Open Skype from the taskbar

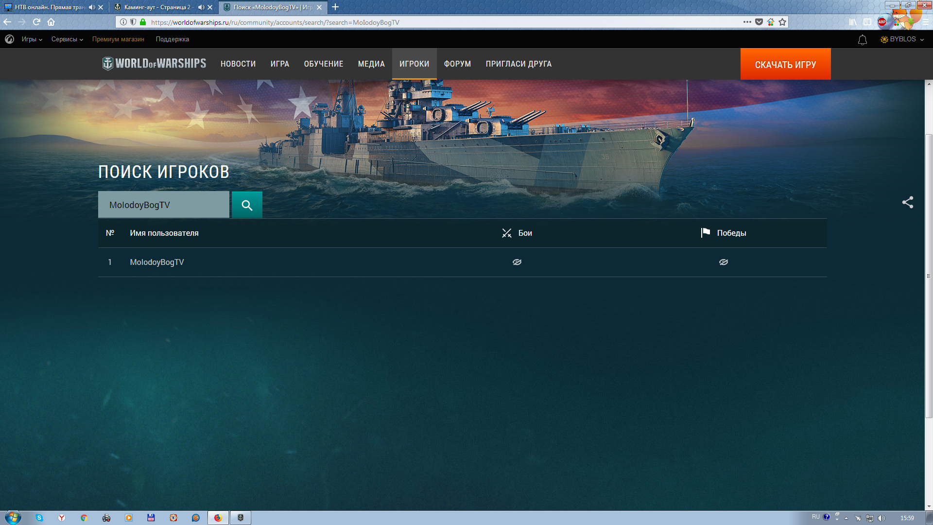(39, 518)
